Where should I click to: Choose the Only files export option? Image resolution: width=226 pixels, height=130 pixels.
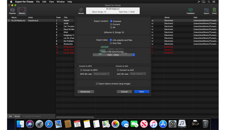pos(111,43)
